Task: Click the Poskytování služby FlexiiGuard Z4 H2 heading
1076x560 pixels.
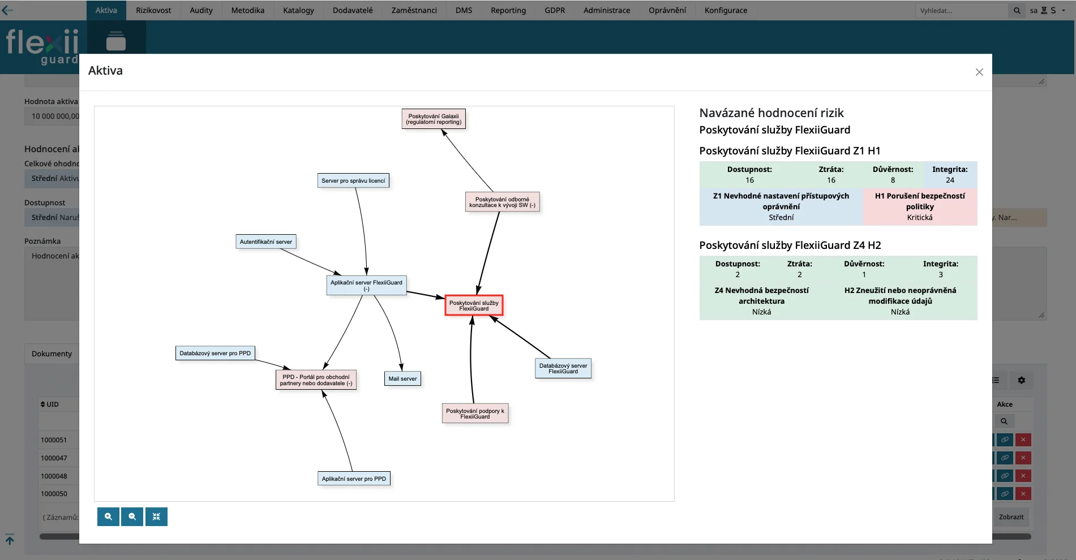Action: (790, 245)
